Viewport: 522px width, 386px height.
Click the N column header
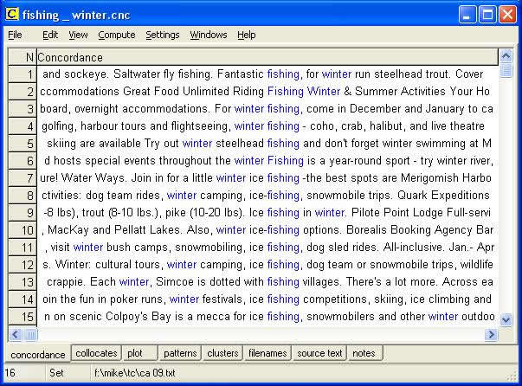click(x=22, y=57)
